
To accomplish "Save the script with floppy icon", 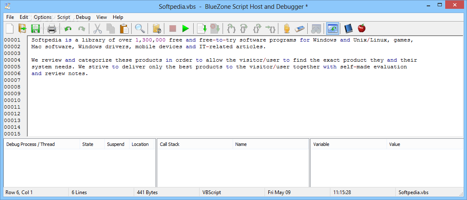I will click(x=36, y=29).
